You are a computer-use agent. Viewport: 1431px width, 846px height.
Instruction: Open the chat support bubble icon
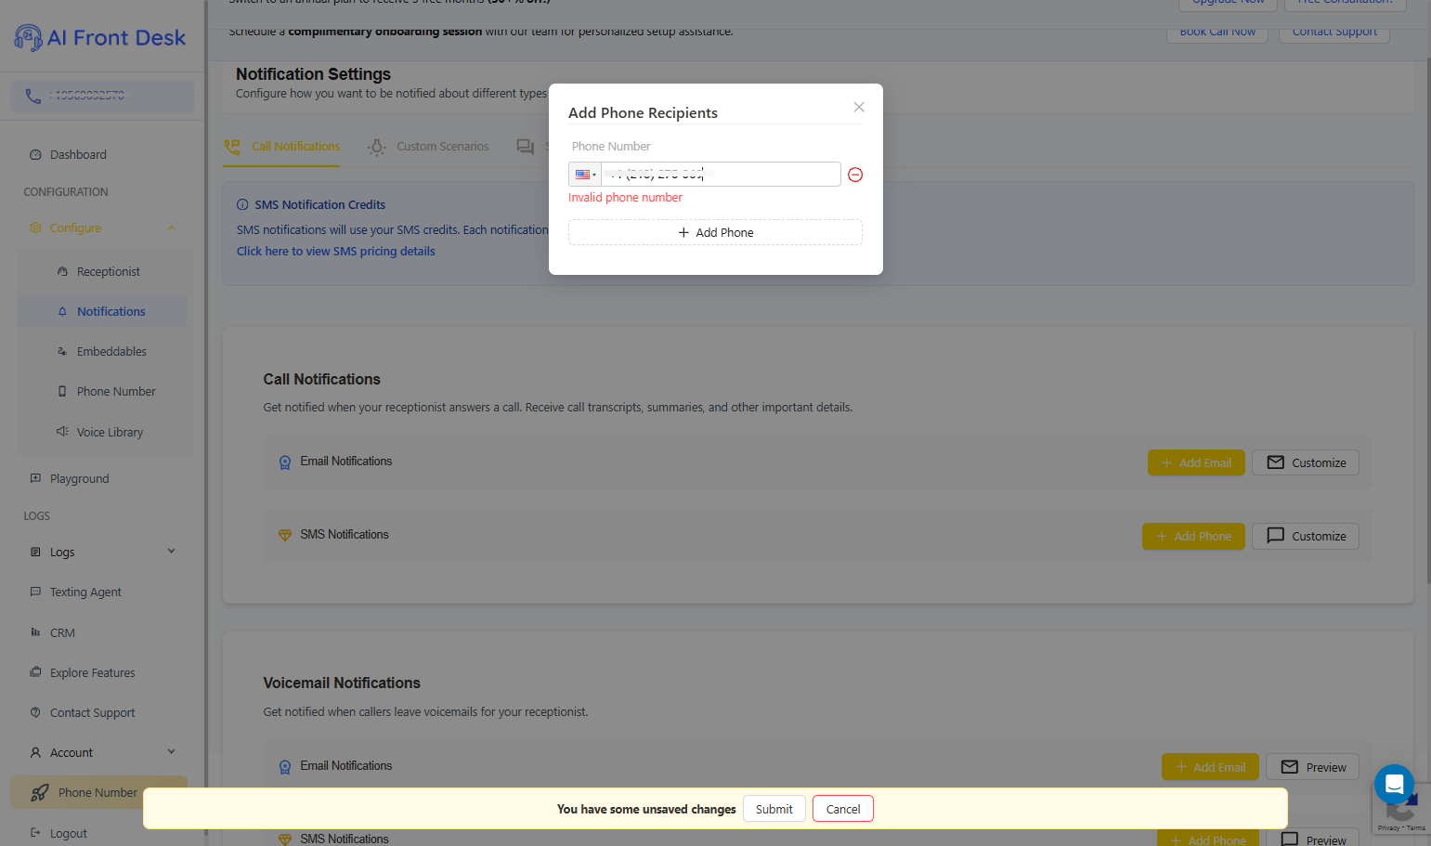[x=1394, y=785]
